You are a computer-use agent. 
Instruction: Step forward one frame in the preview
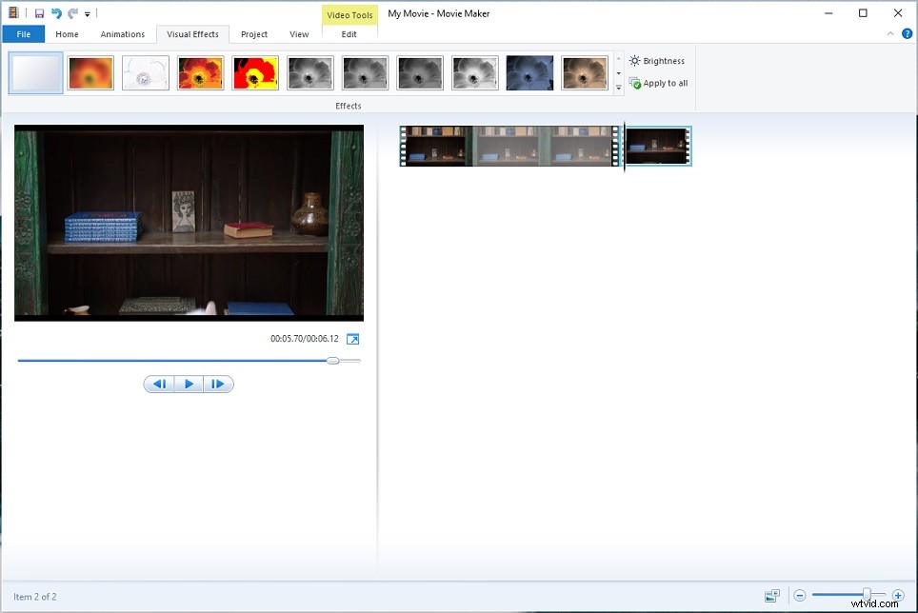218,384
